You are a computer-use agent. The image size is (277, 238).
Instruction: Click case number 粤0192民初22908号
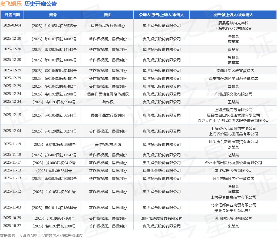point(54,94)
